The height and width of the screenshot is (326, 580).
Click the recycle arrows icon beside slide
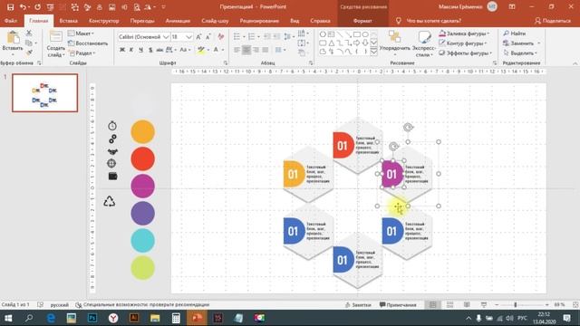pos(109,201)
